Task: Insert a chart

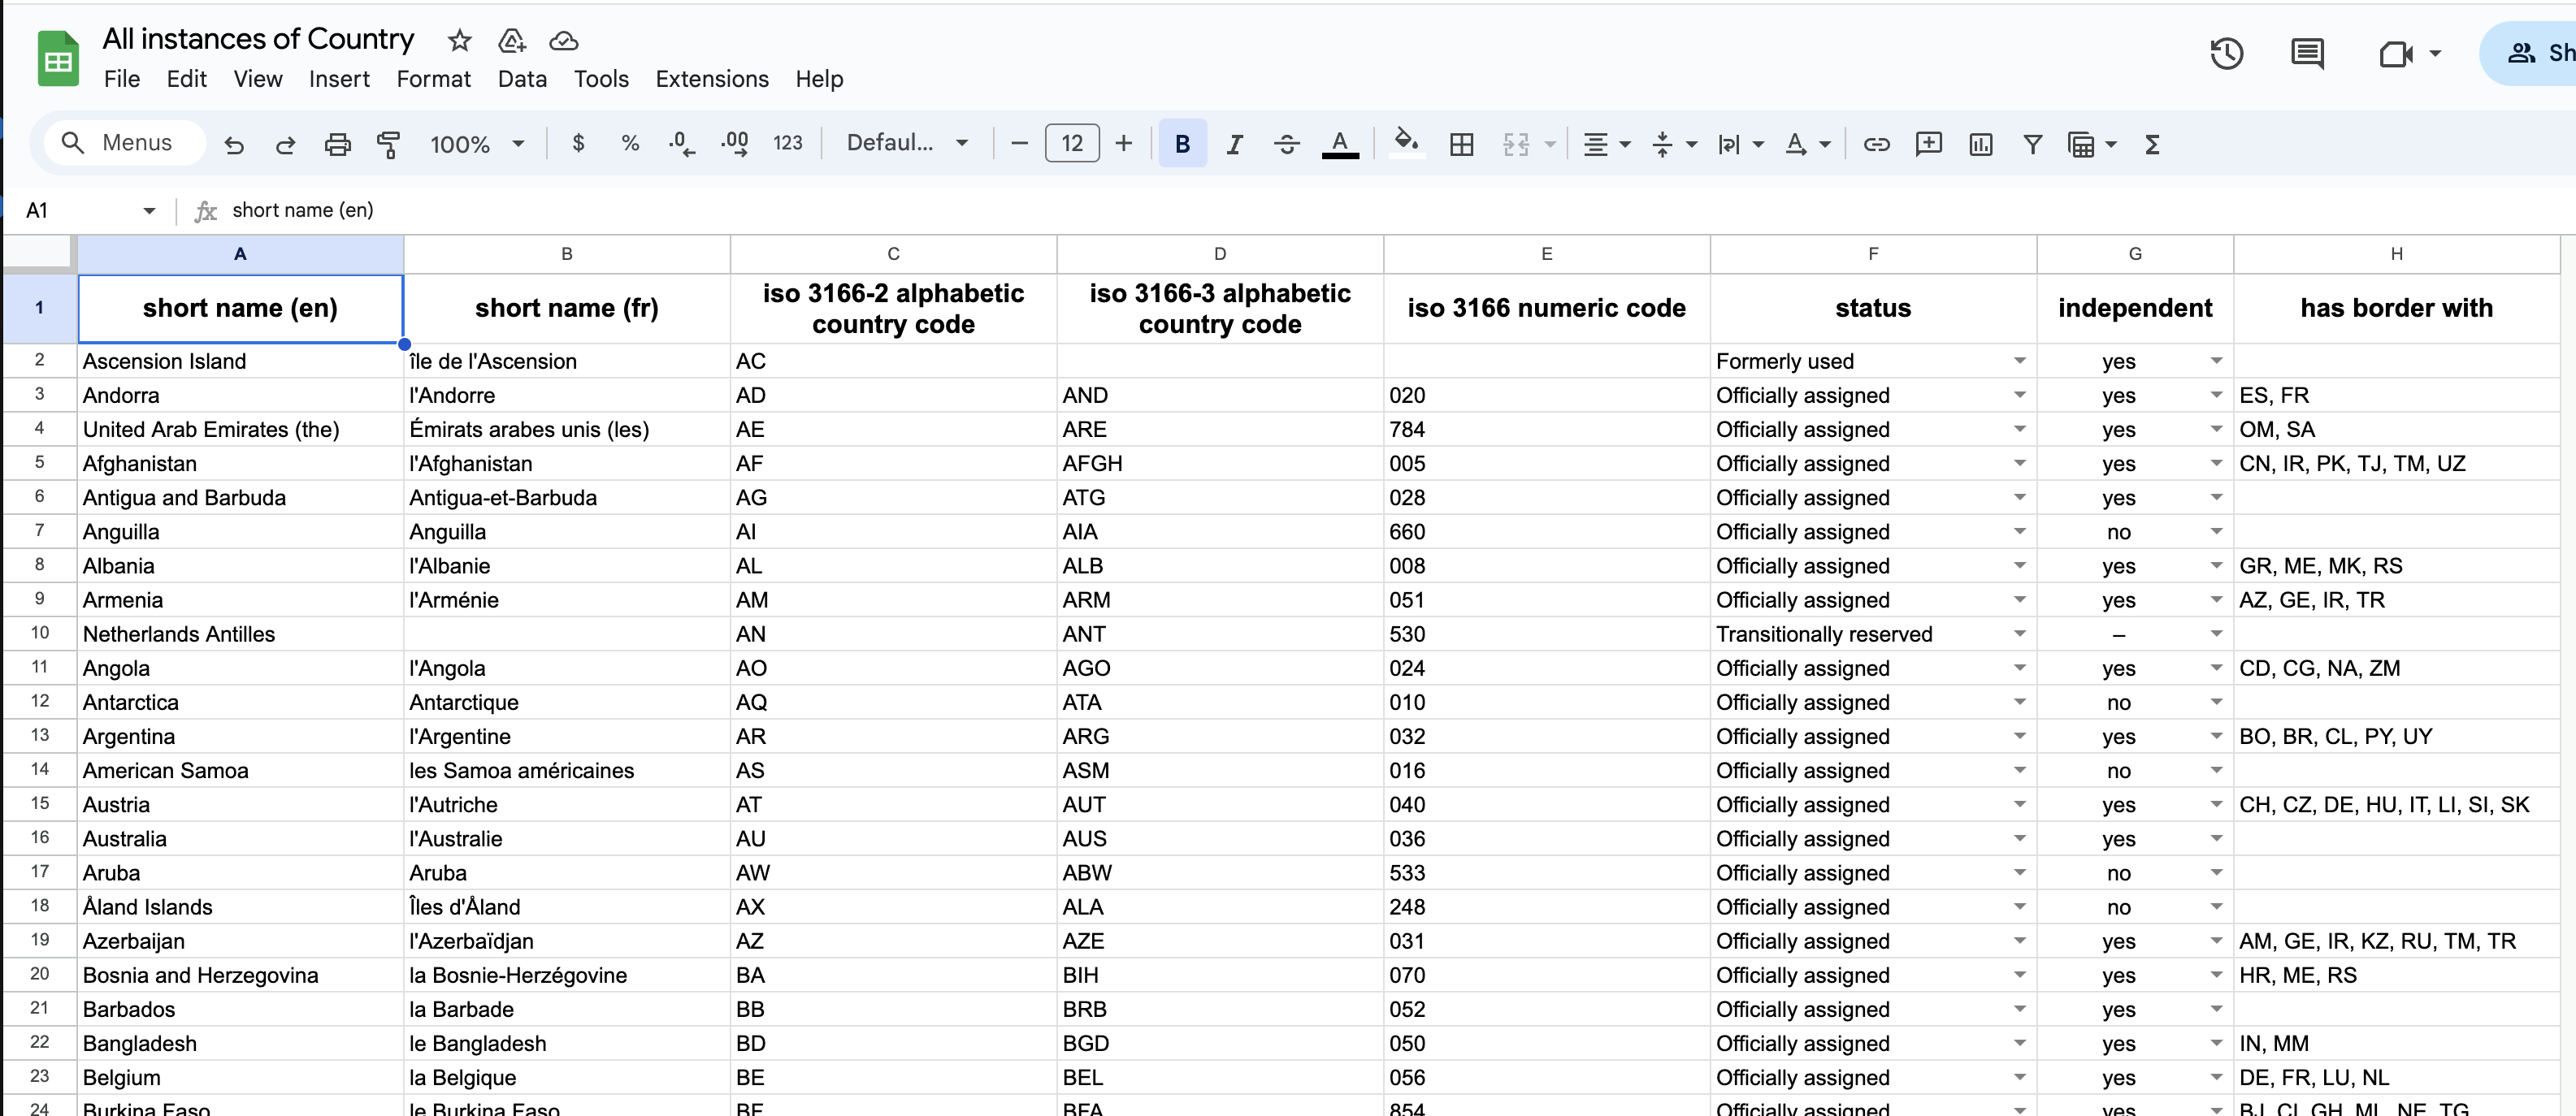Action: click(x=1979, y=144)
